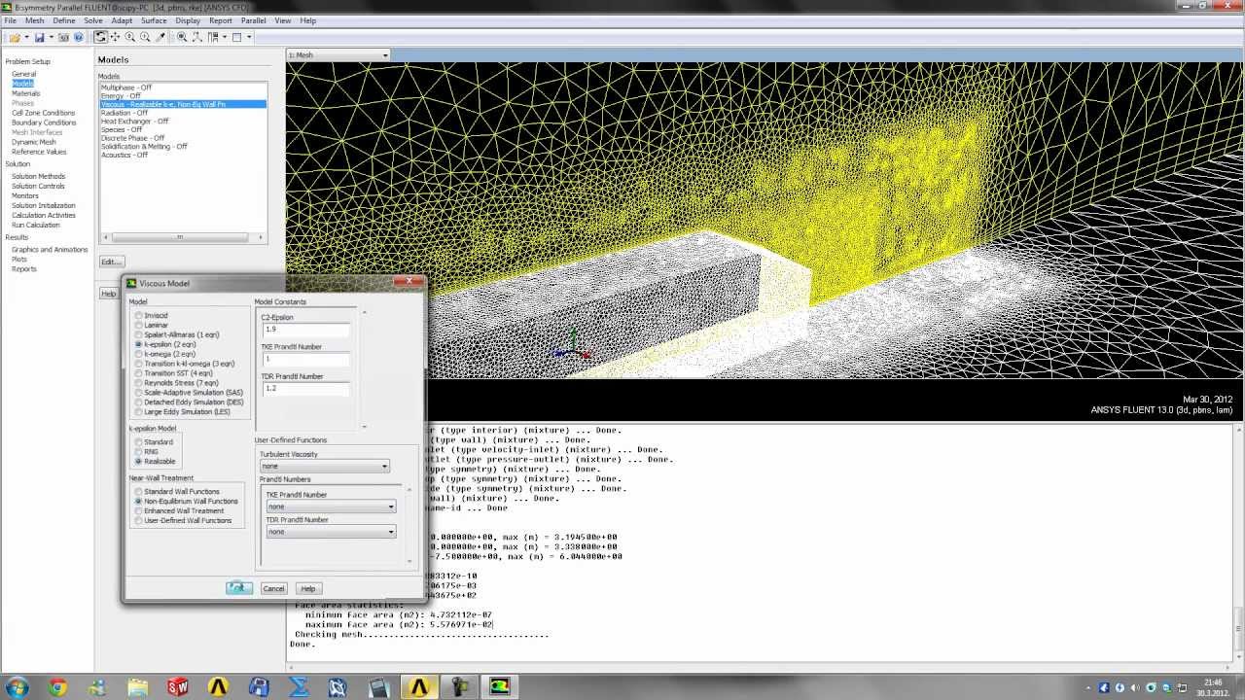Select Spalart-Allmaras (1 eqn) radio button
Screen dimensions: 1245x700
139,335
